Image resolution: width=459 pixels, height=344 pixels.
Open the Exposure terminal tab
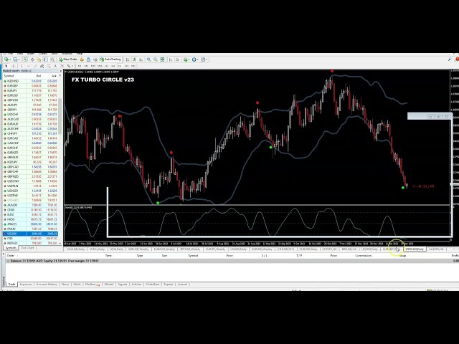(x=26, y=284)
